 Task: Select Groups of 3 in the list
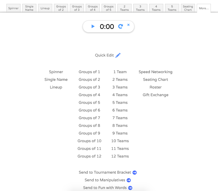pyautogui.click(x=89, y=87)
